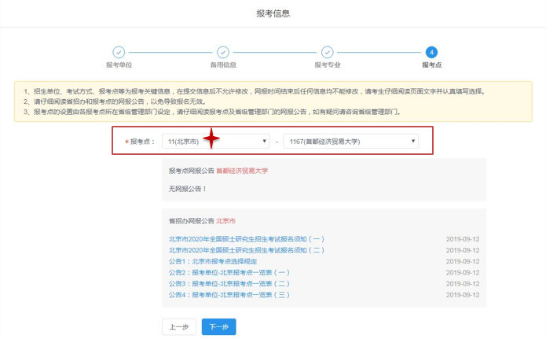Open the 11(北京市) province dropdown

(215, 142)
